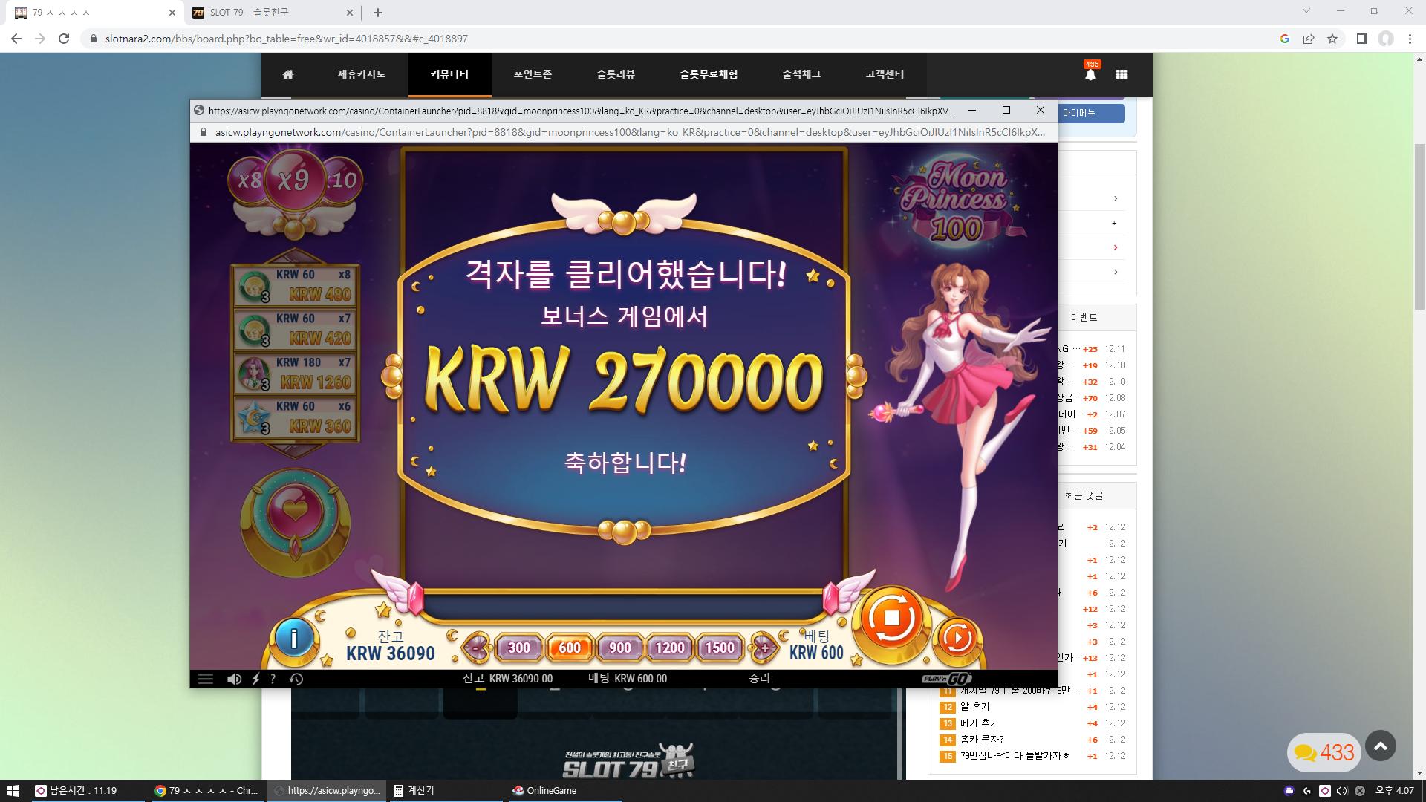Screen dimensions: 1426x802
Task: Decrease the bet with the minus heart
Action: (x=477, y=648)
